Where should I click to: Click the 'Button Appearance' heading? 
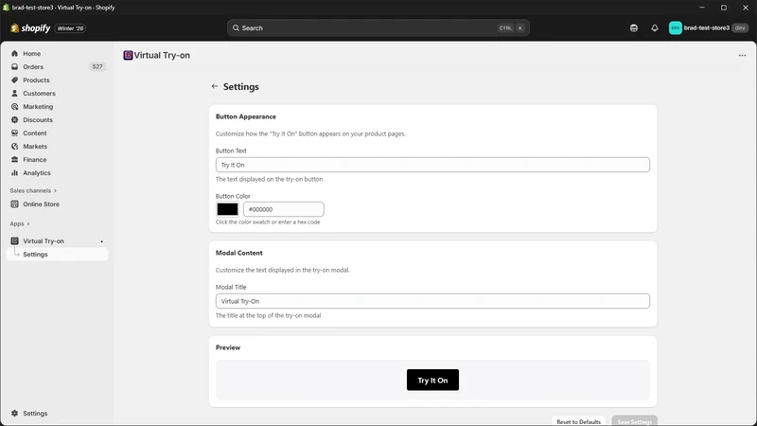(x=246, y=116)
